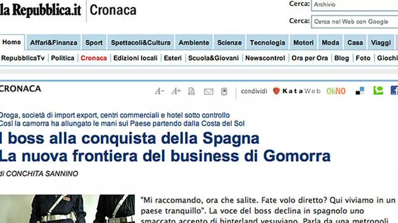Decrease font size with A- icon
This screenshot has width=398, height=223.
click(x=159, y=91)
